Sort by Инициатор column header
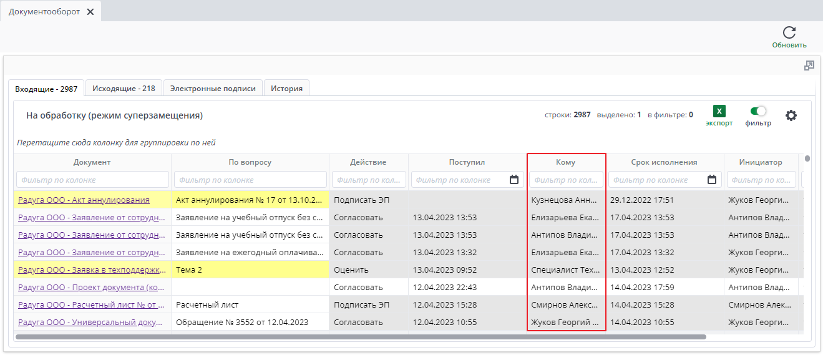This screenshot has width=823, height=355. (761, 162)
